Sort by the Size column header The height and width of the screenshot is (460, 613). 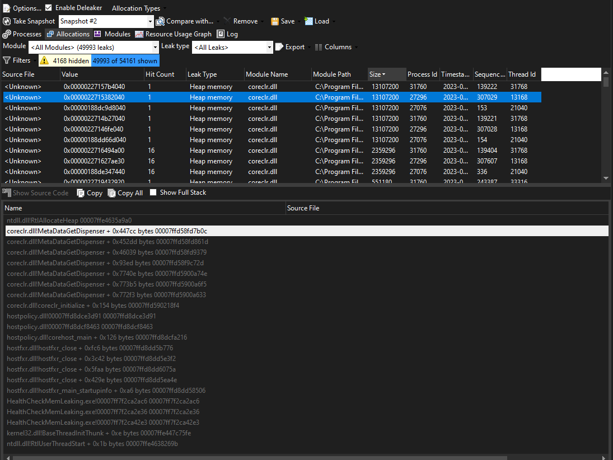tap(386, 74)
